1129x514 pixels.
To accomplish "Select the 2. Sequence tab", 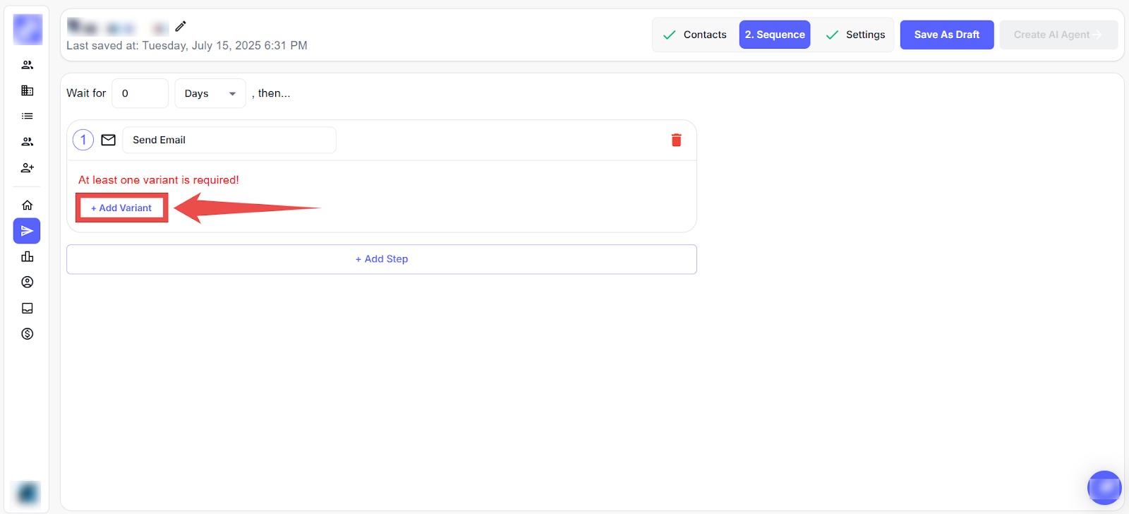I will click(775, 35).
